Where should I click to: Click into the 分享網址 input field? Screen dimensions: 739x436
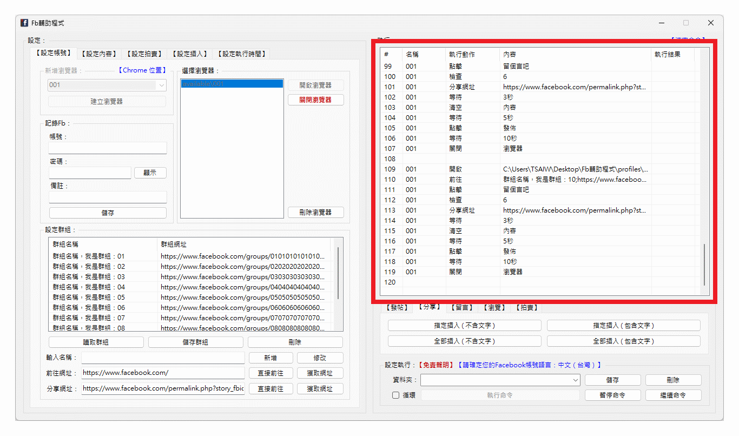tap(163, 389)
